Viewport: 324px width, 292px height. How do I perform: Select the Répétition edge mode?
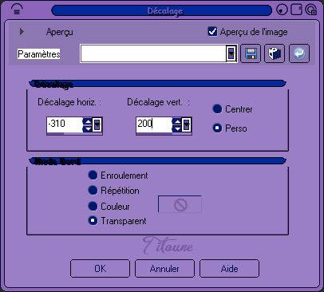click(93, 190)
